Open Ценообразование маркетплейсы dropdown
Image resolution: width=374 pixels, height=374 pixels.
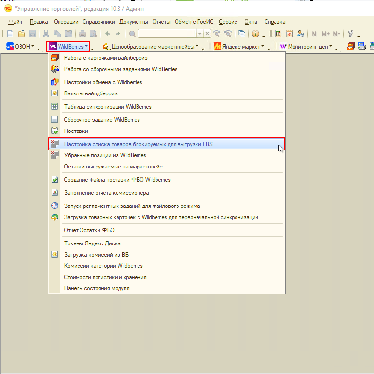tap(151, 47)
